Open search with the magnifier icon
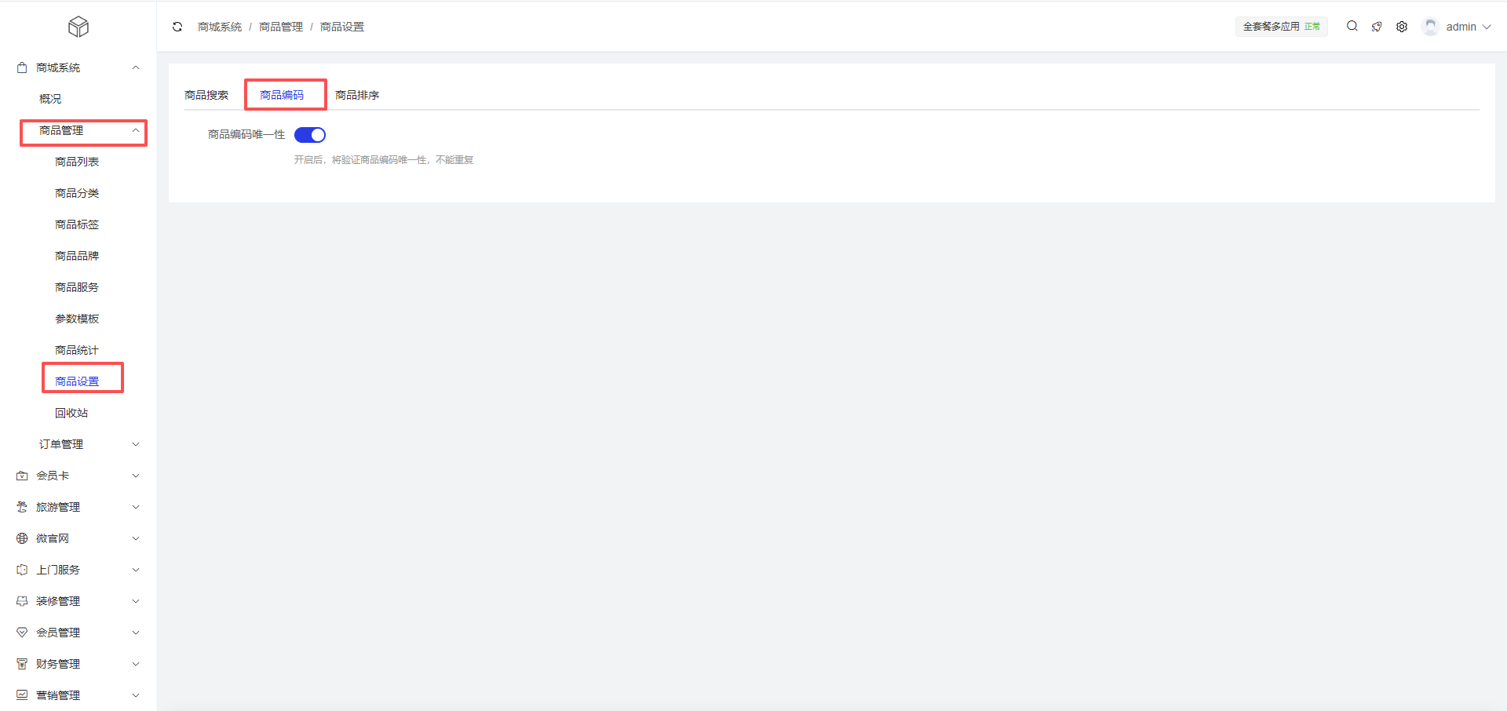 click(1352, 26)
